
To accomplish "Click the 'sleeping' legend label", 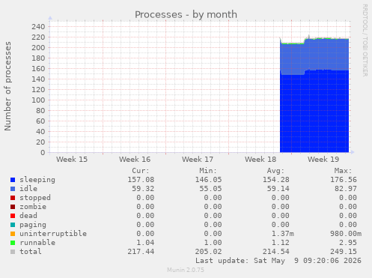I will pos(37,180).
